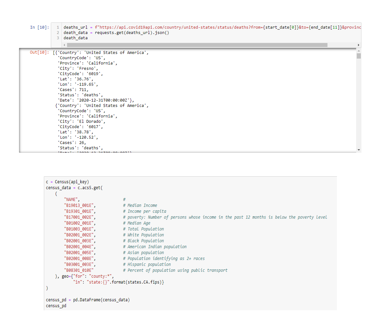Click the # Total Population comment
The width and height of the screenshot is (382, 333).
pyautogui.click(x=143, y=229)
